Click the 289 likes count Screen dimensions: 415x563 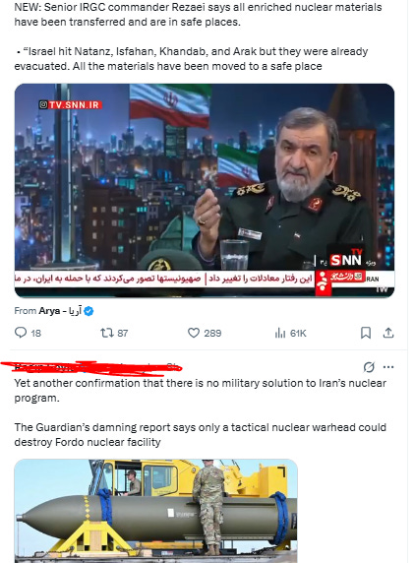click(x=212, y=334)
